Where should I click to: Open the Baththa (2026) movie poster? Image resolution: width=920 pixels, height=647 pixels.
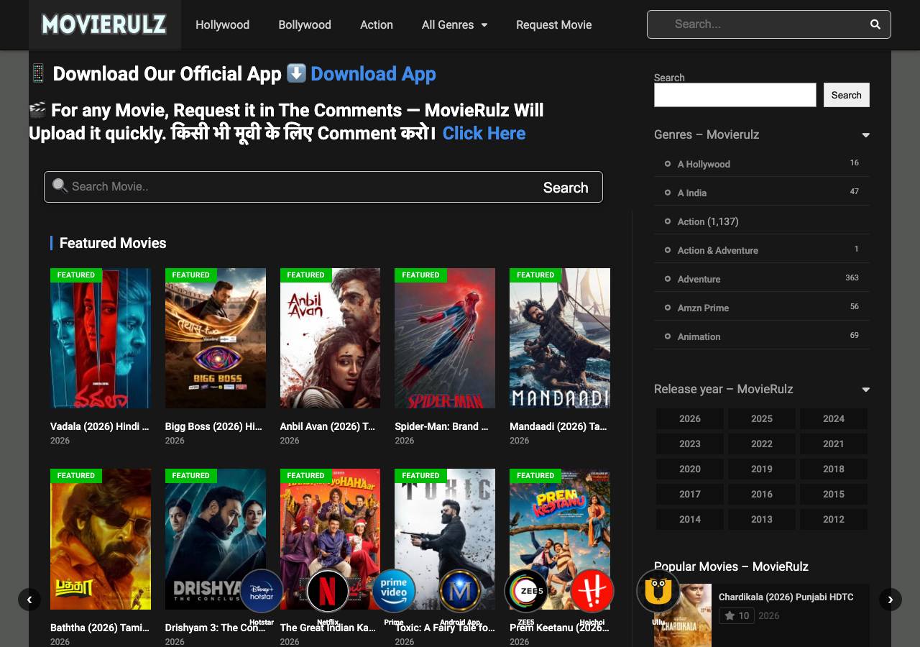coord(101,539)
